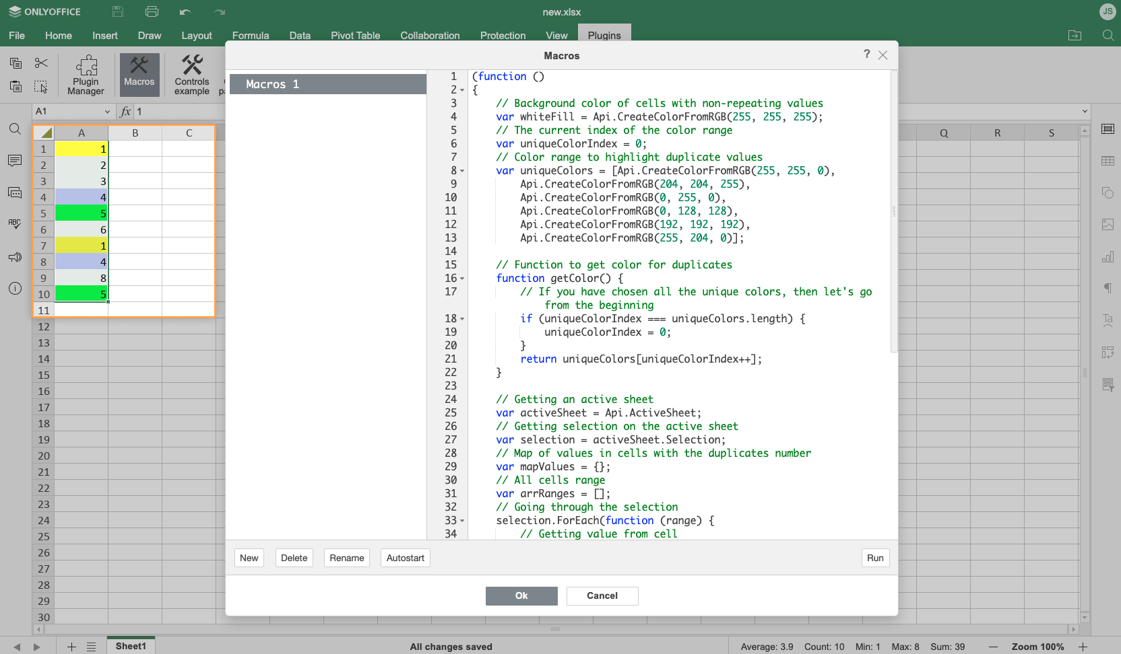
Task: Open the Plugin Manager
Action: click(x=86, y=75)
